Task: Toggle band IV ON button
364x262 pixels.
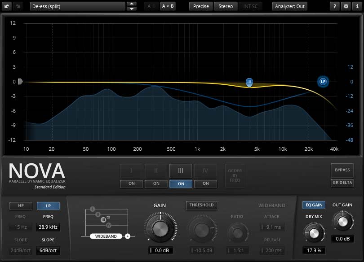Action: click(206, 183)
